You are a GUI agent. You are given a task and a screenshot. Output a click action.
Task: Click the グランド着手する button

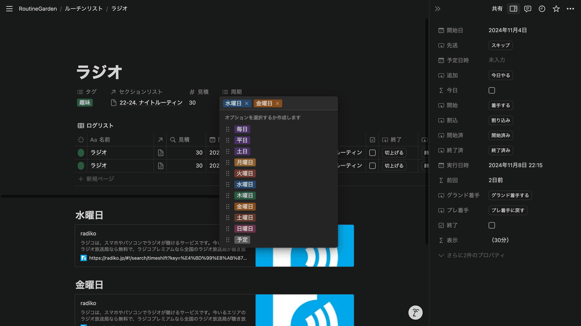[x=510, y=195]
